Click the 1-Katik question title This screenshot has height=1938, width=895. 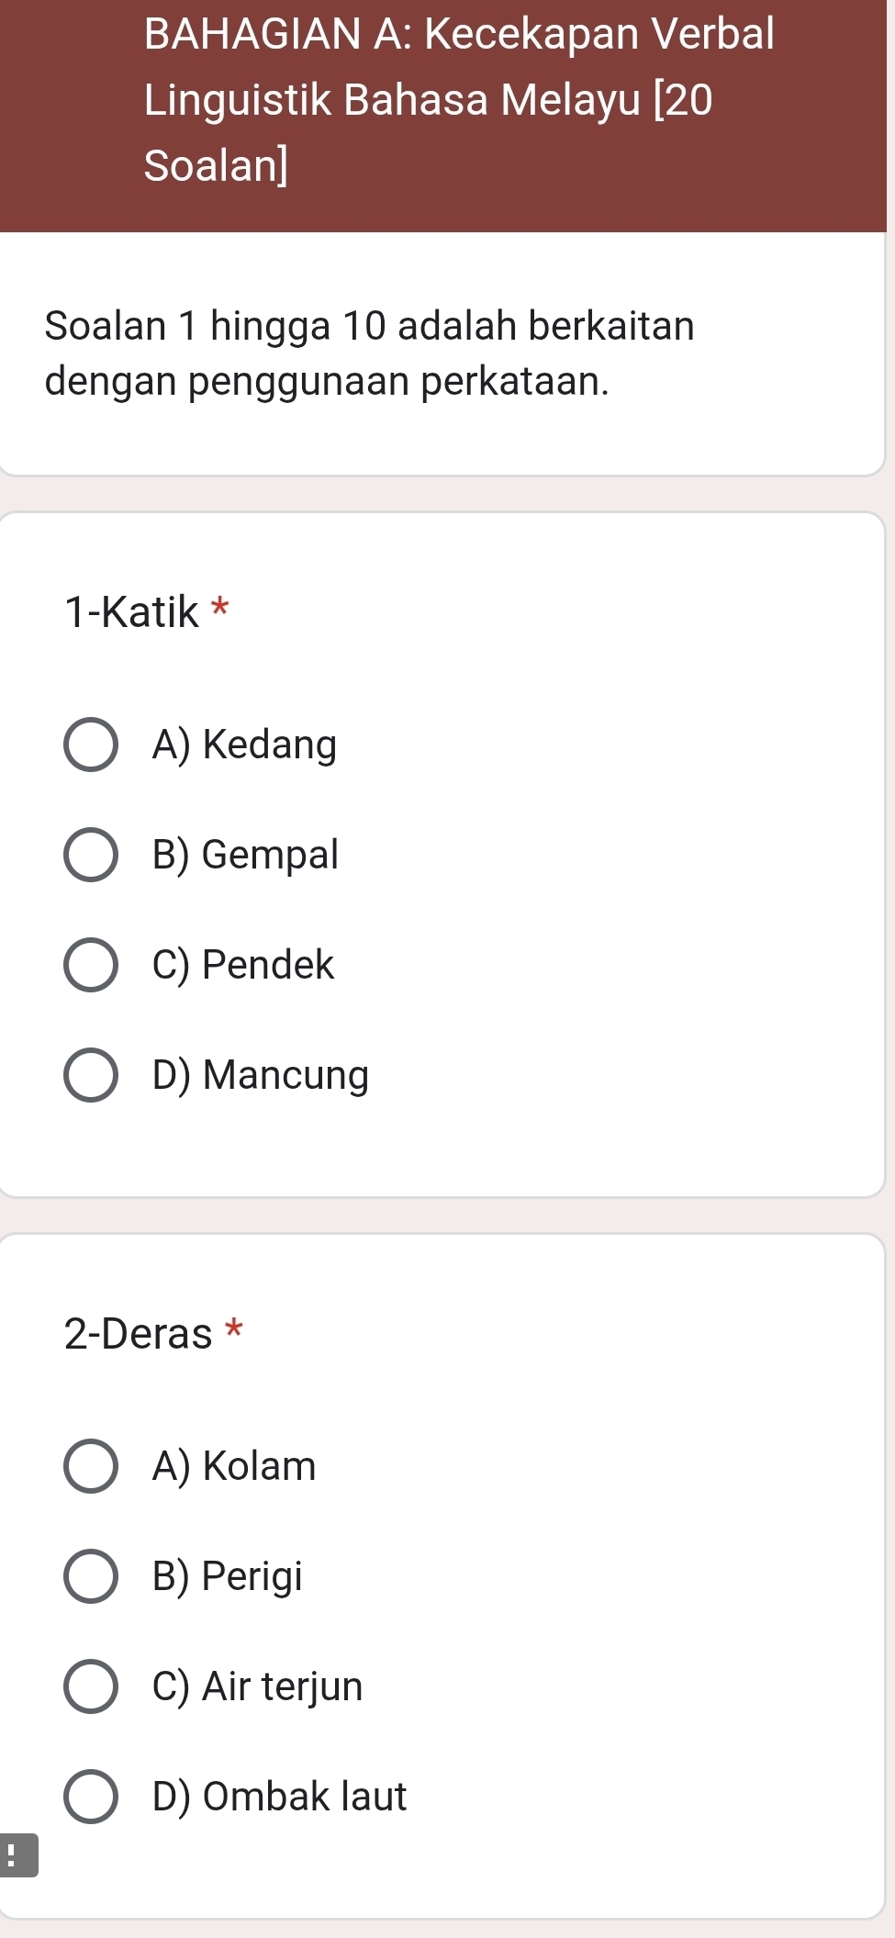point(131,611)
